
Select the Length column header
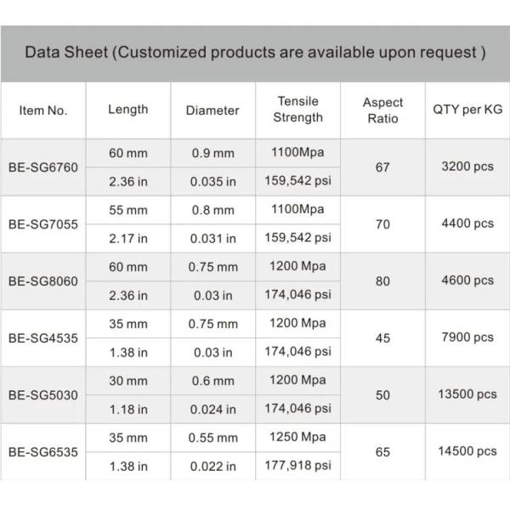[127, 110]
